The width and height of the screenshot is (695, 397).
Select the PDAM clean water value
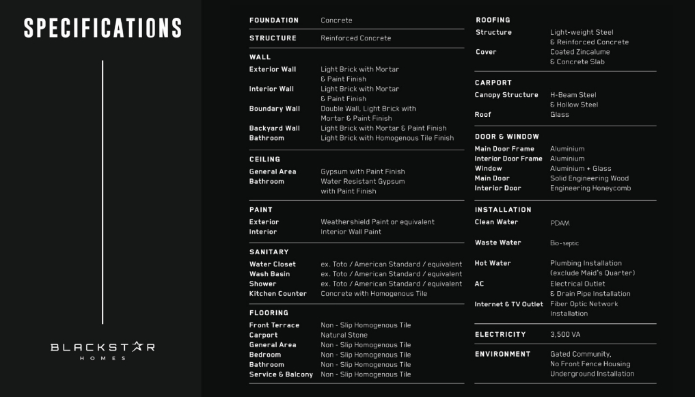tap(560, 223)
